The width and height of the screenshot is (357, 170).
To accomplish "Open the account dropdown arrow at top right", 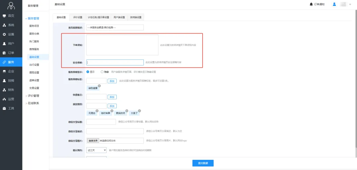I will (x=350, y=5).
